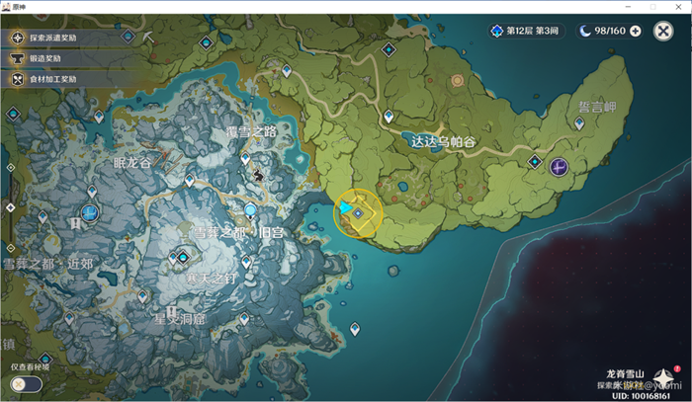
Task: Click 寒天之钉 map label
Action: (211, 279)
